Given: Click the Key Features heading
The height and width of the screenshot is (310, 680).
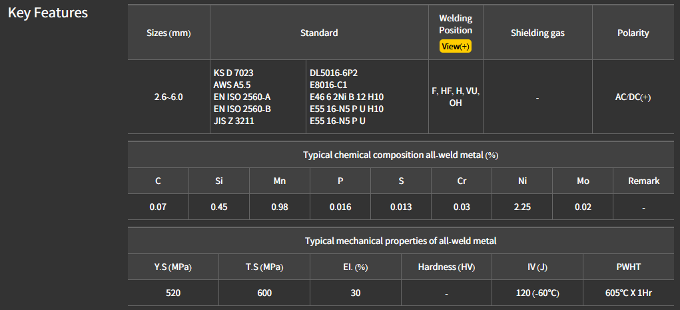Looking at the screenshot, I should 48,13.
